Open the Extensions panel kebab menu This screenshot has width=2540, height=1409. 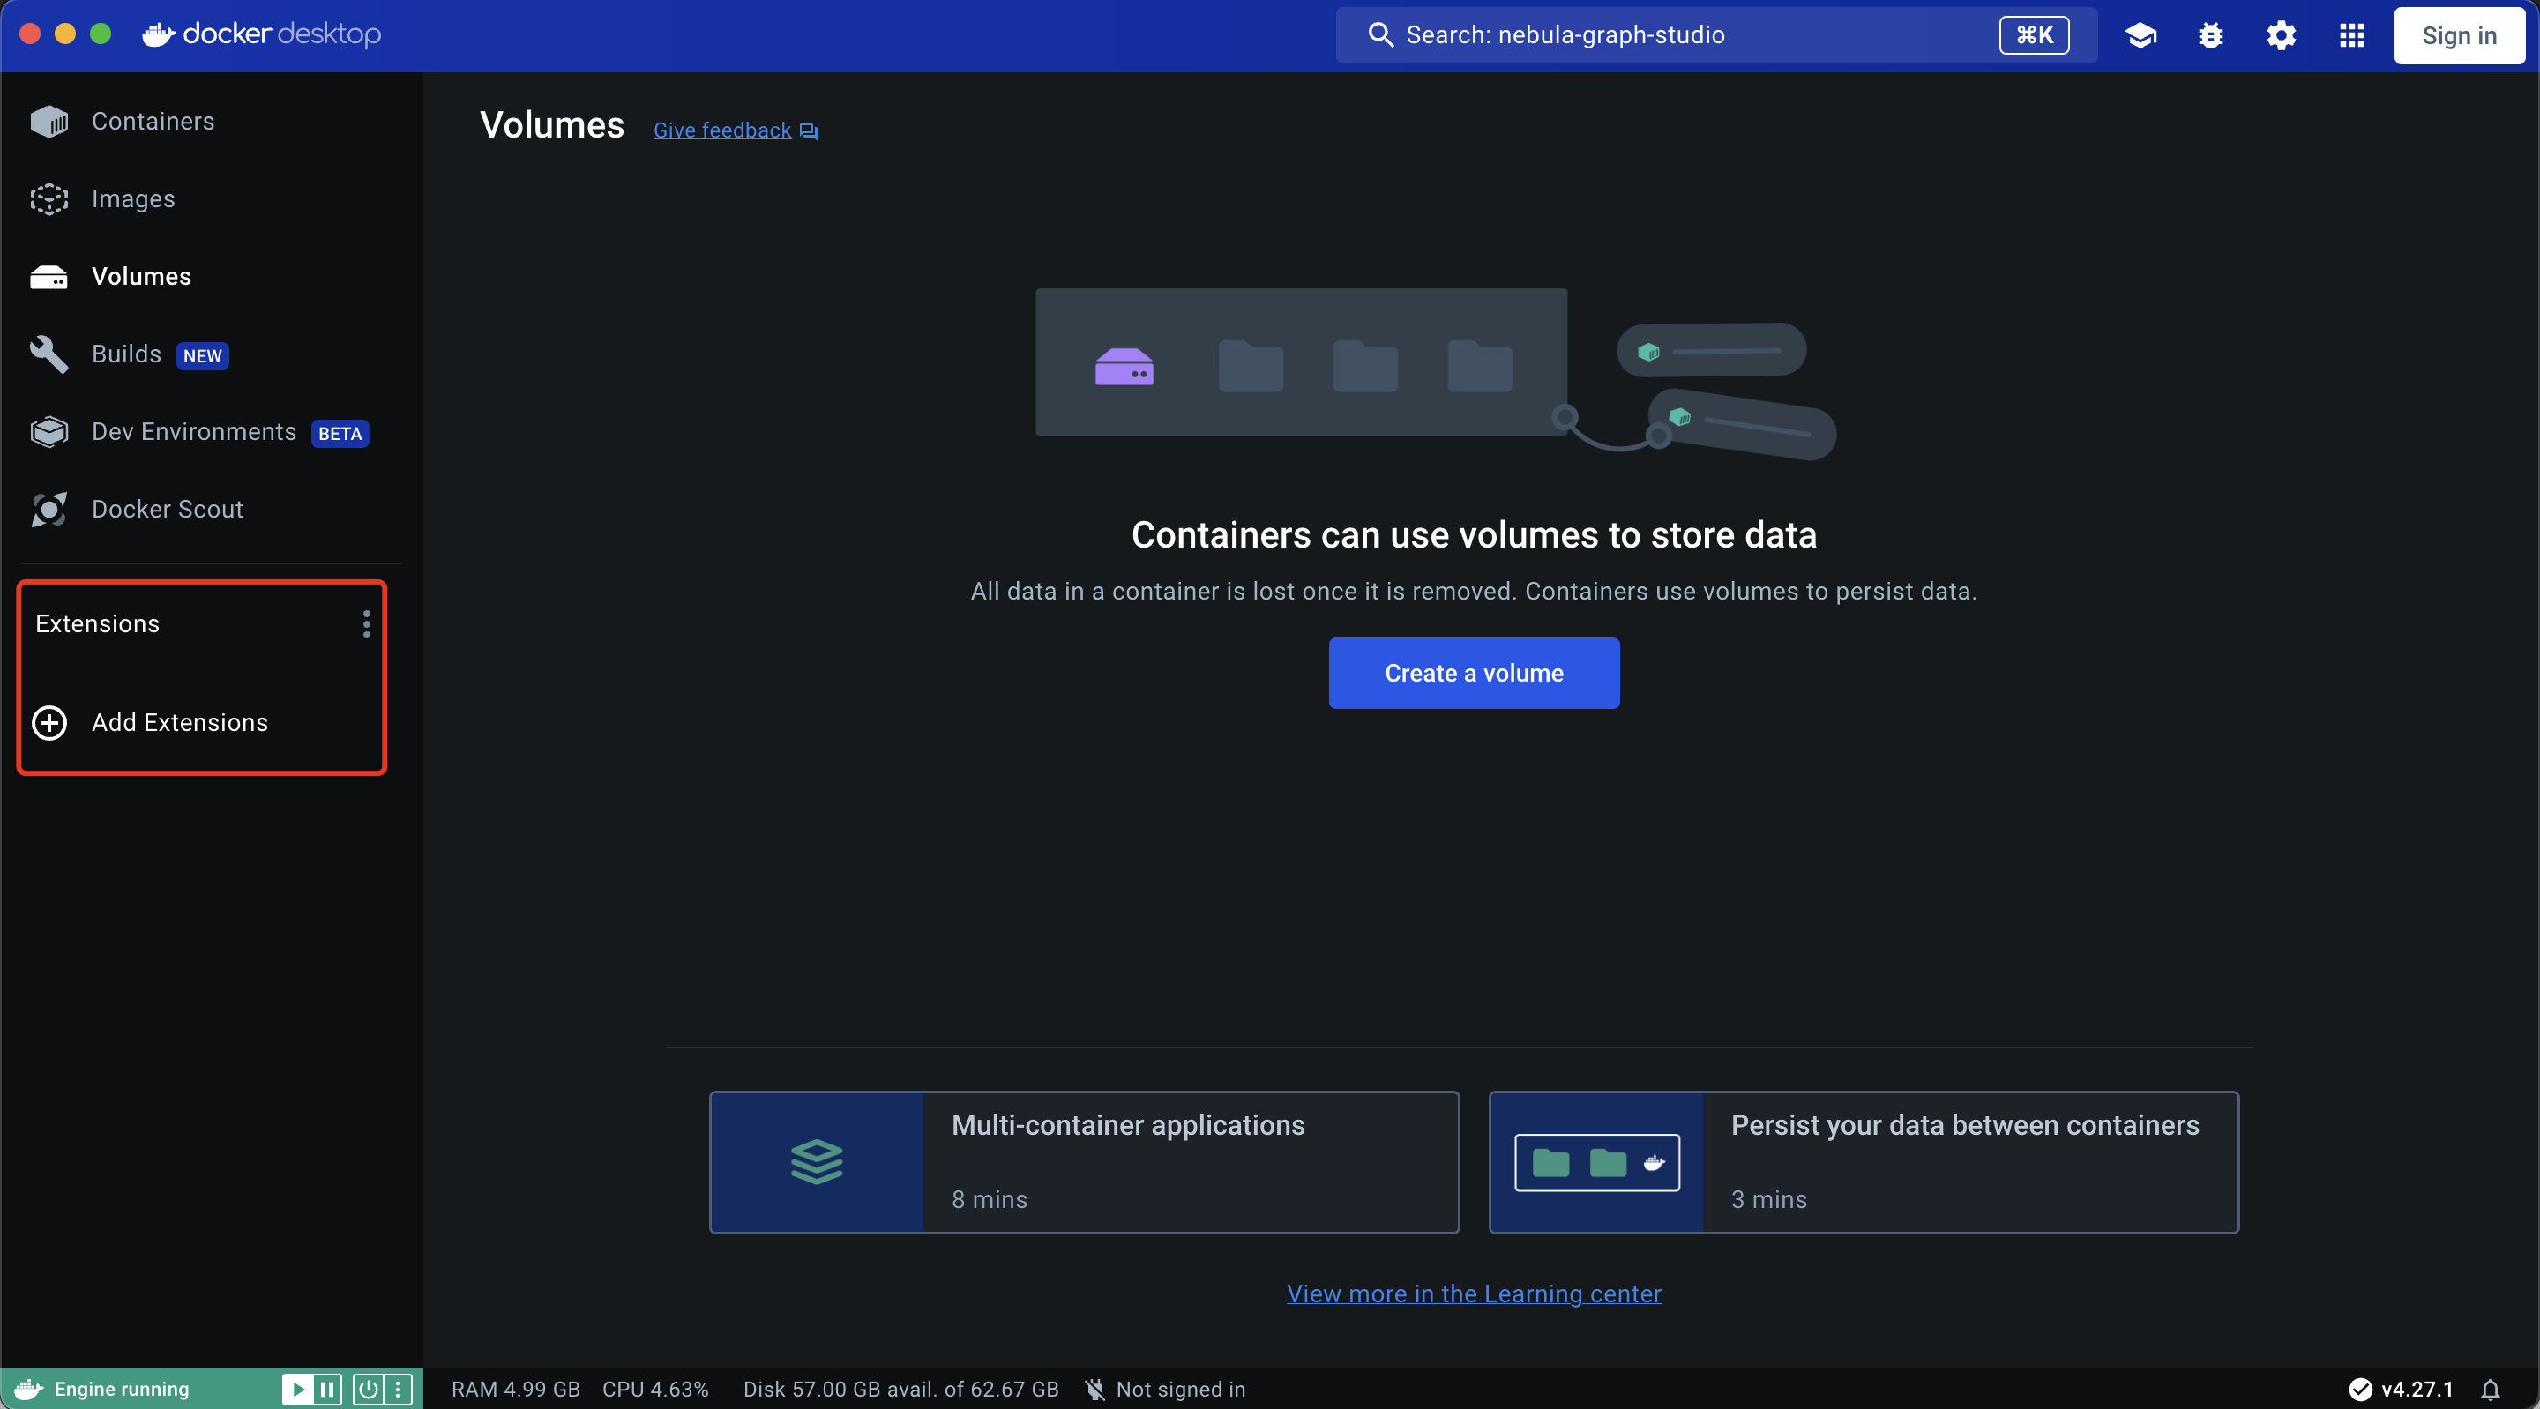pos(366,625)
